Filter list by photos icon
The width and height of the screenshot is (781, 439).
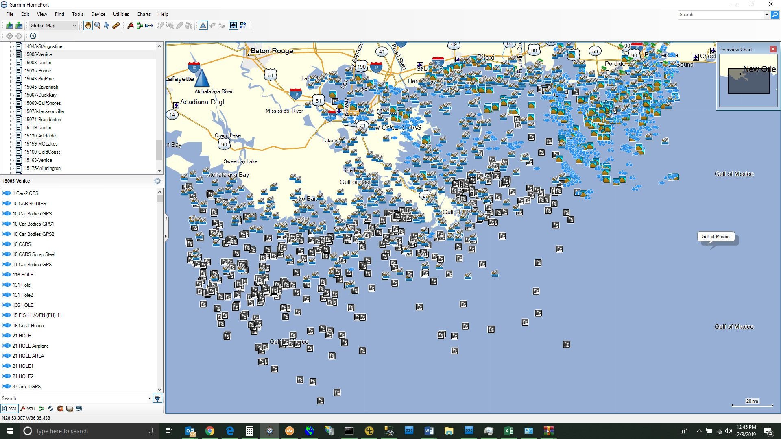(x=79, y=409)
